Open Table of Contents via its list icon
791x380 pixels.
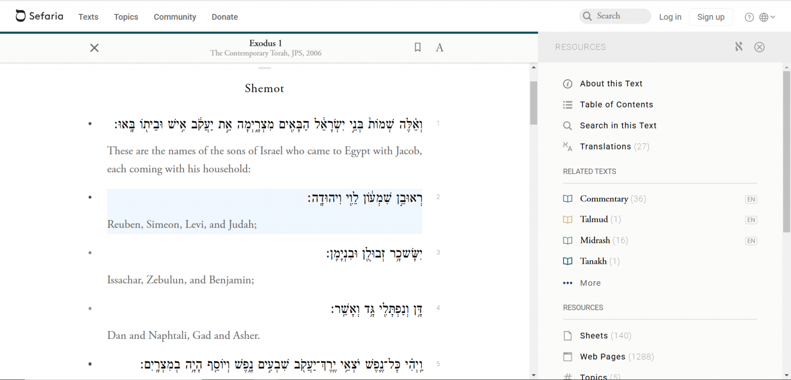click(x=568, y=104)
